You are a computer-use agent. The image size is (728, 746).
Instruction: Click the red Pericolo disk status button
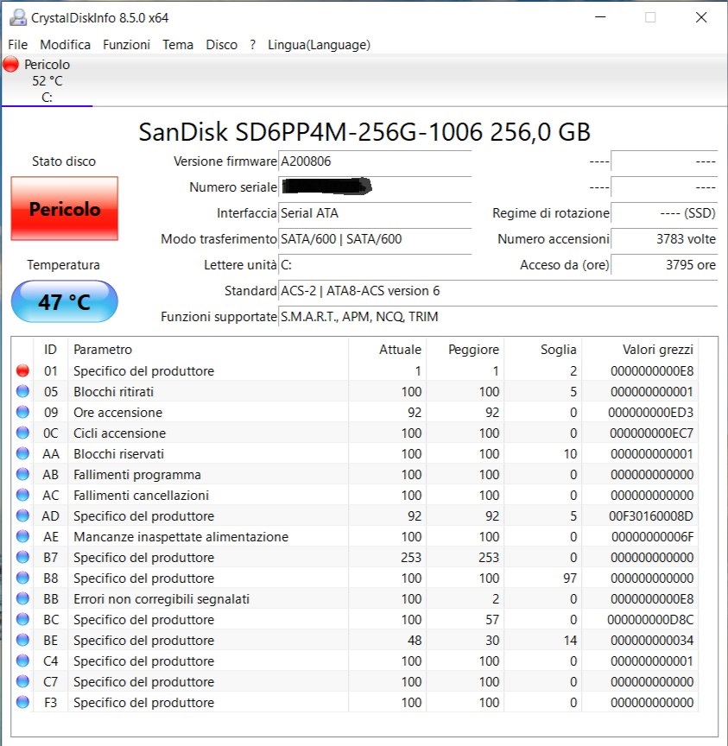click(65, 209)
